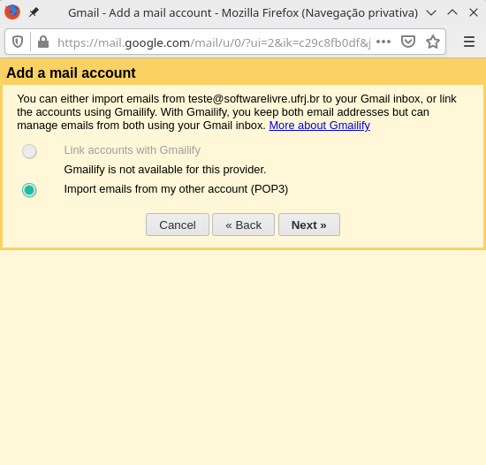Close the Firefox window with the X

[x=474, y=12]
